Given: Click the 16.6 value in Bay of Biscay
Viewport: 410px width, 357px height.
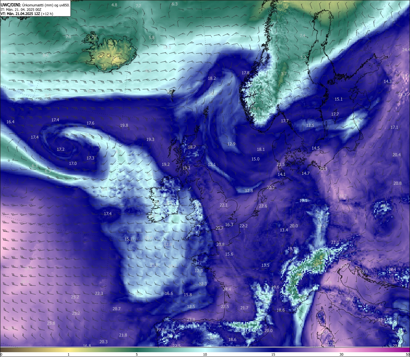Looking at the screenshot, I should tap(169, 293).
